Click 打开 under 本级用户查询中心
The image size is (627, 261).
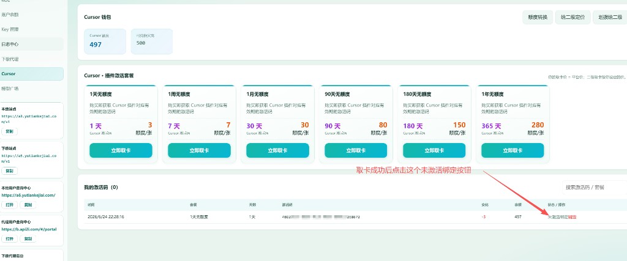(9, 205)
